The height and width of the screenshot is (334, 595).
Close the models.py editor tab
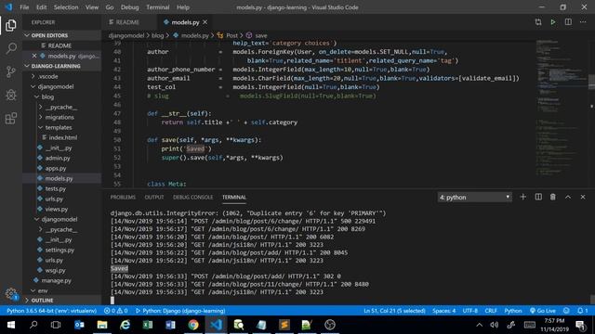pyautogui.click(x=205, y=22)
